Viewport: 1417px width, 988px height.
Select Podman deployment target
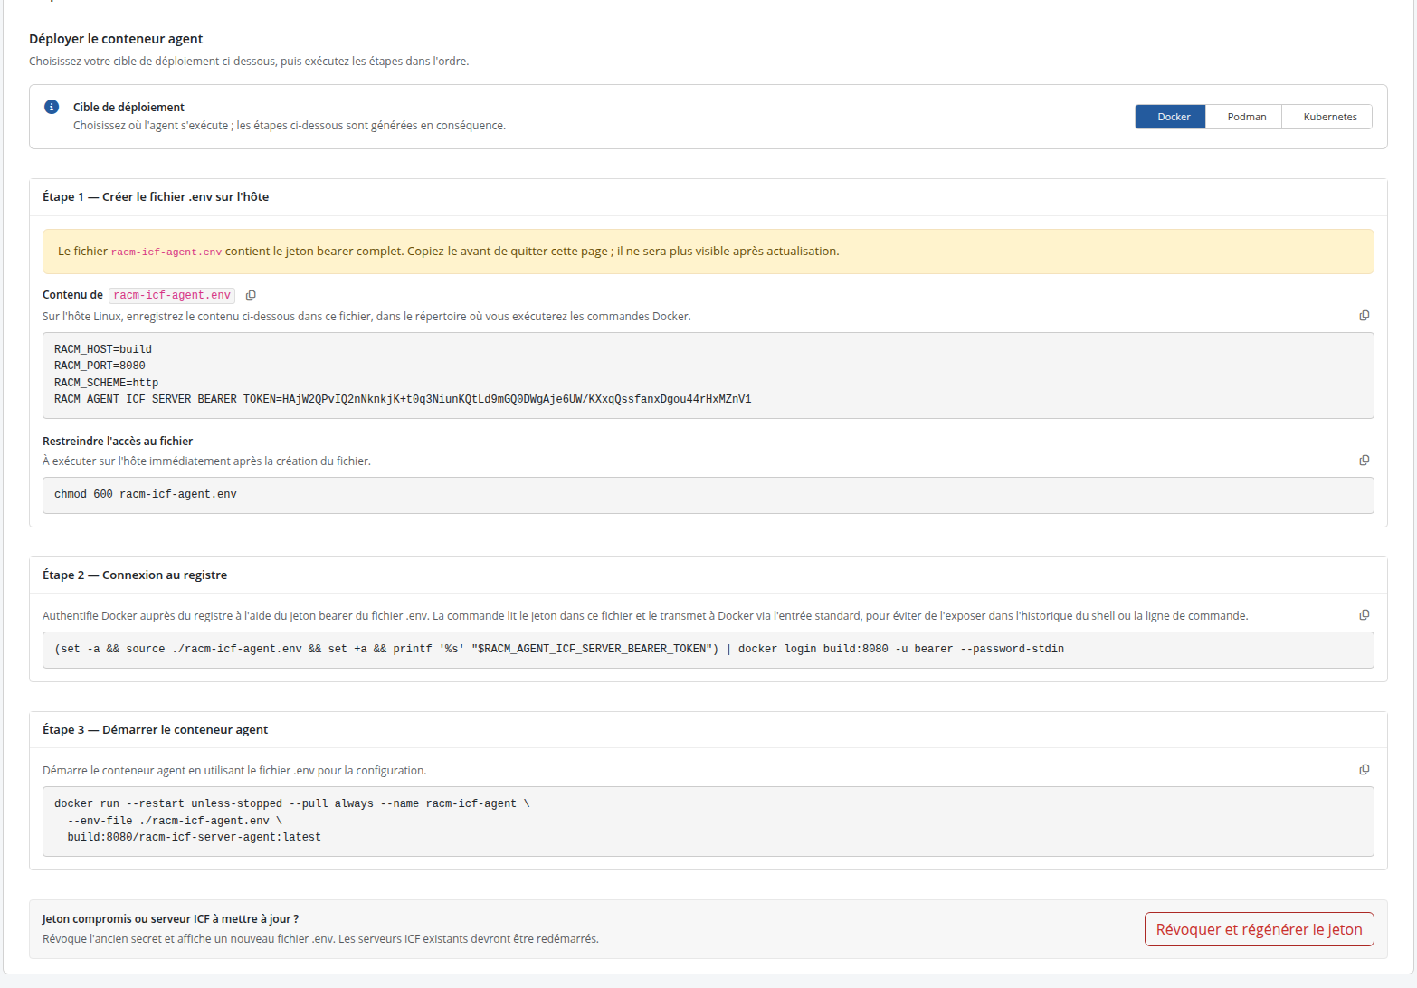(x=1246, y=117)
